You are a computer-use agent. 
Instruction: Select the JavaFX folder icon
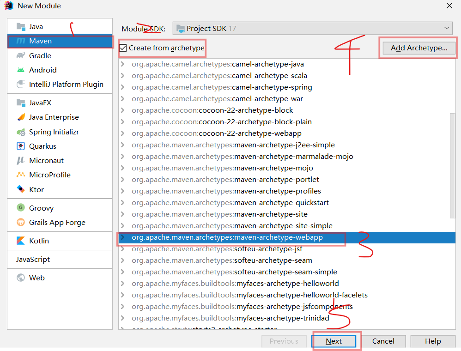21,103
